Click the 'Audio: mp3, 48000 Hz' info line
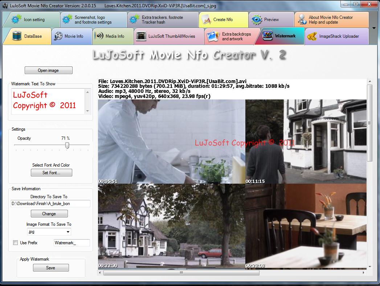This screenshot has height=286, width=380. 144,91
